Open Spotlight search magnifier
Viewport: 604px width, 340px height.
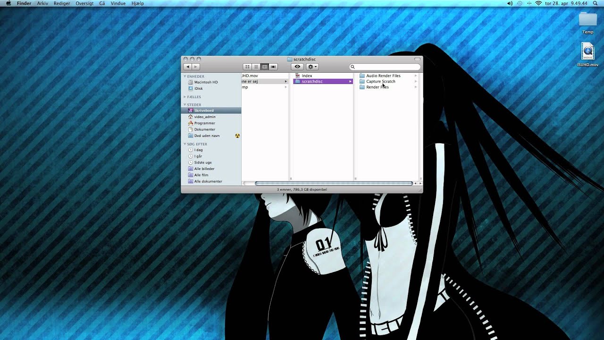coord(596,3)
